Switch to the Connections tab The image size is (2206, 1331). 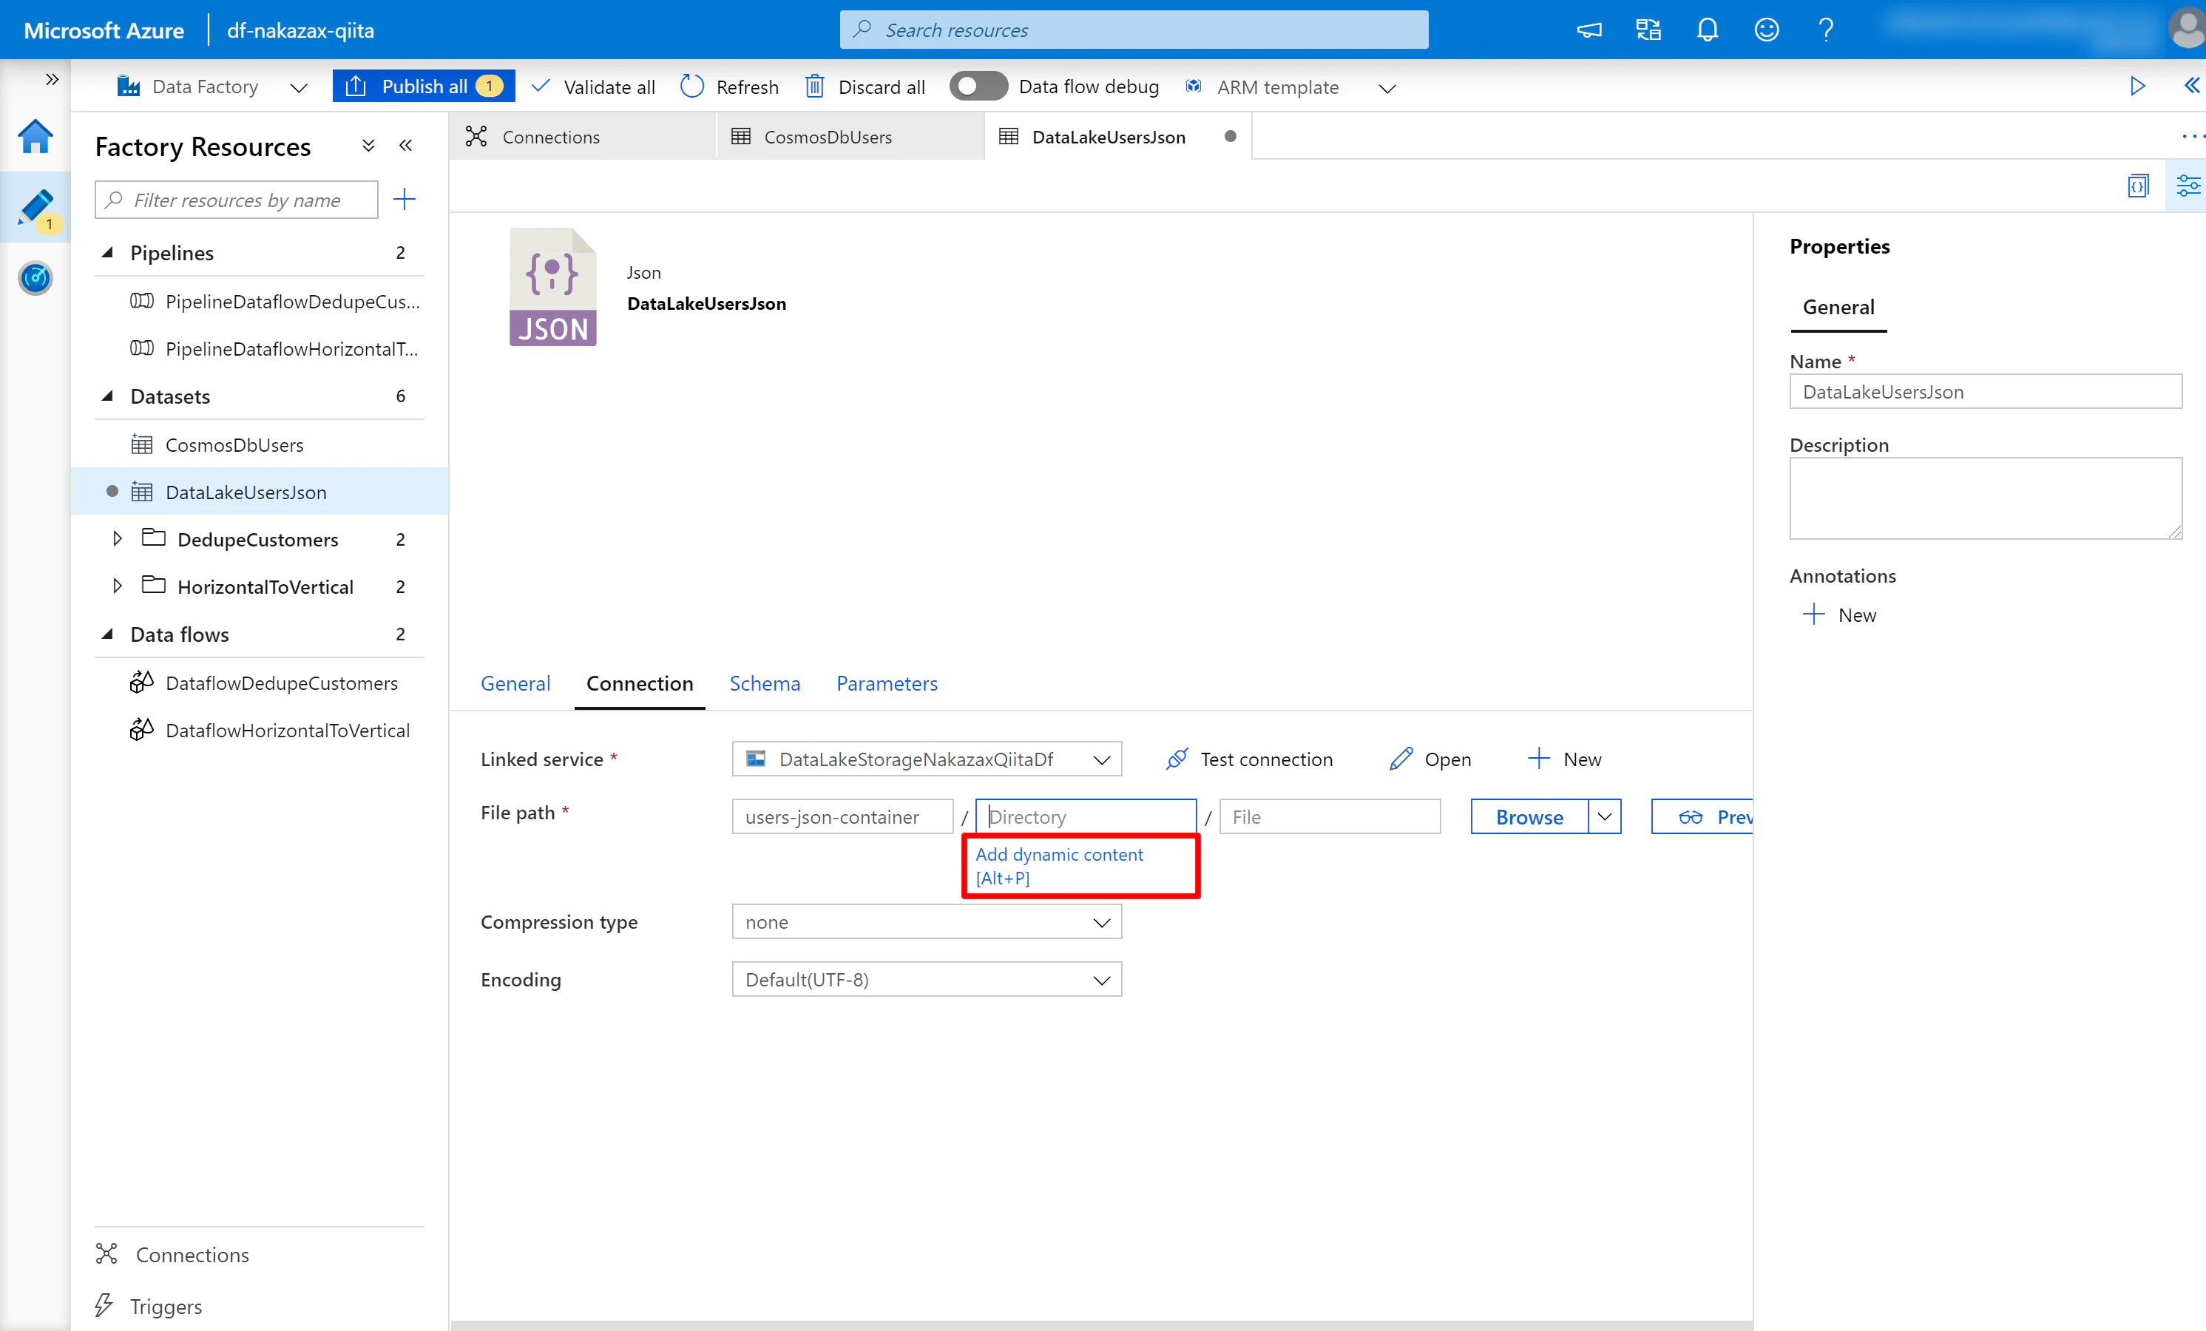pos(583,137)
